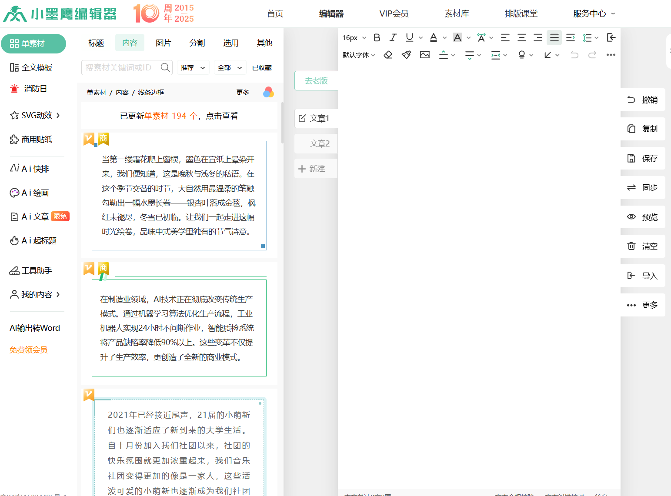Open the VIP会员 menu item

click(394, 13)
